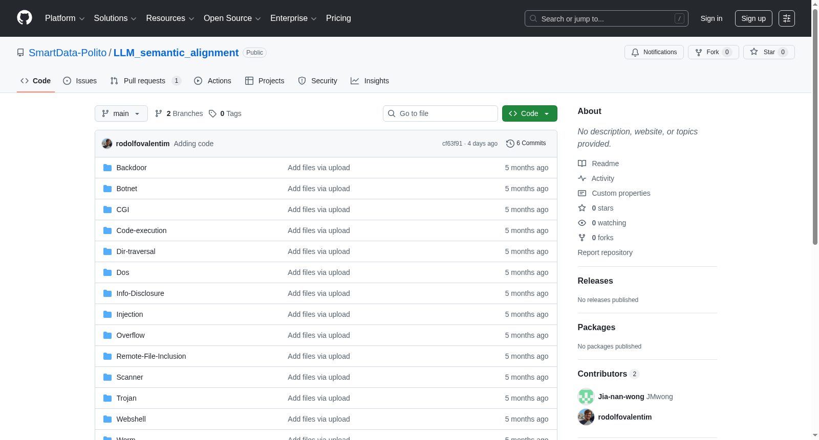Select the Code tab
This screenshot has width=819, height=440.
tap(36, 81)
